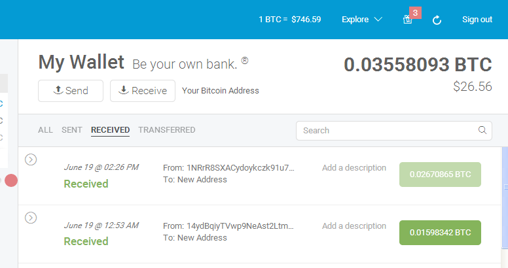Add a description to the 12:53 AM transaction
Image resolution: width=508 pixels, height=268 pixels.
point(354,226)
